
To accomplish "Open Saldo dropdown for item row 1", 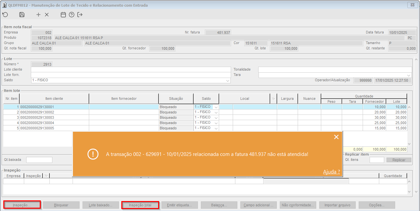I will [216, 107].
